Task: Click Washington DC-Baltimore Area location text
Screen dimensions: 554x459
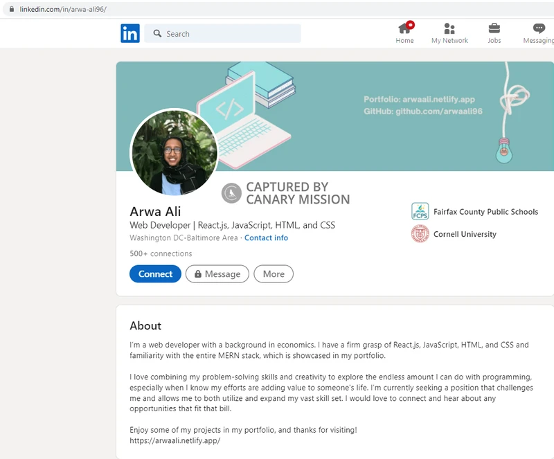Action: tap(184, 237)
